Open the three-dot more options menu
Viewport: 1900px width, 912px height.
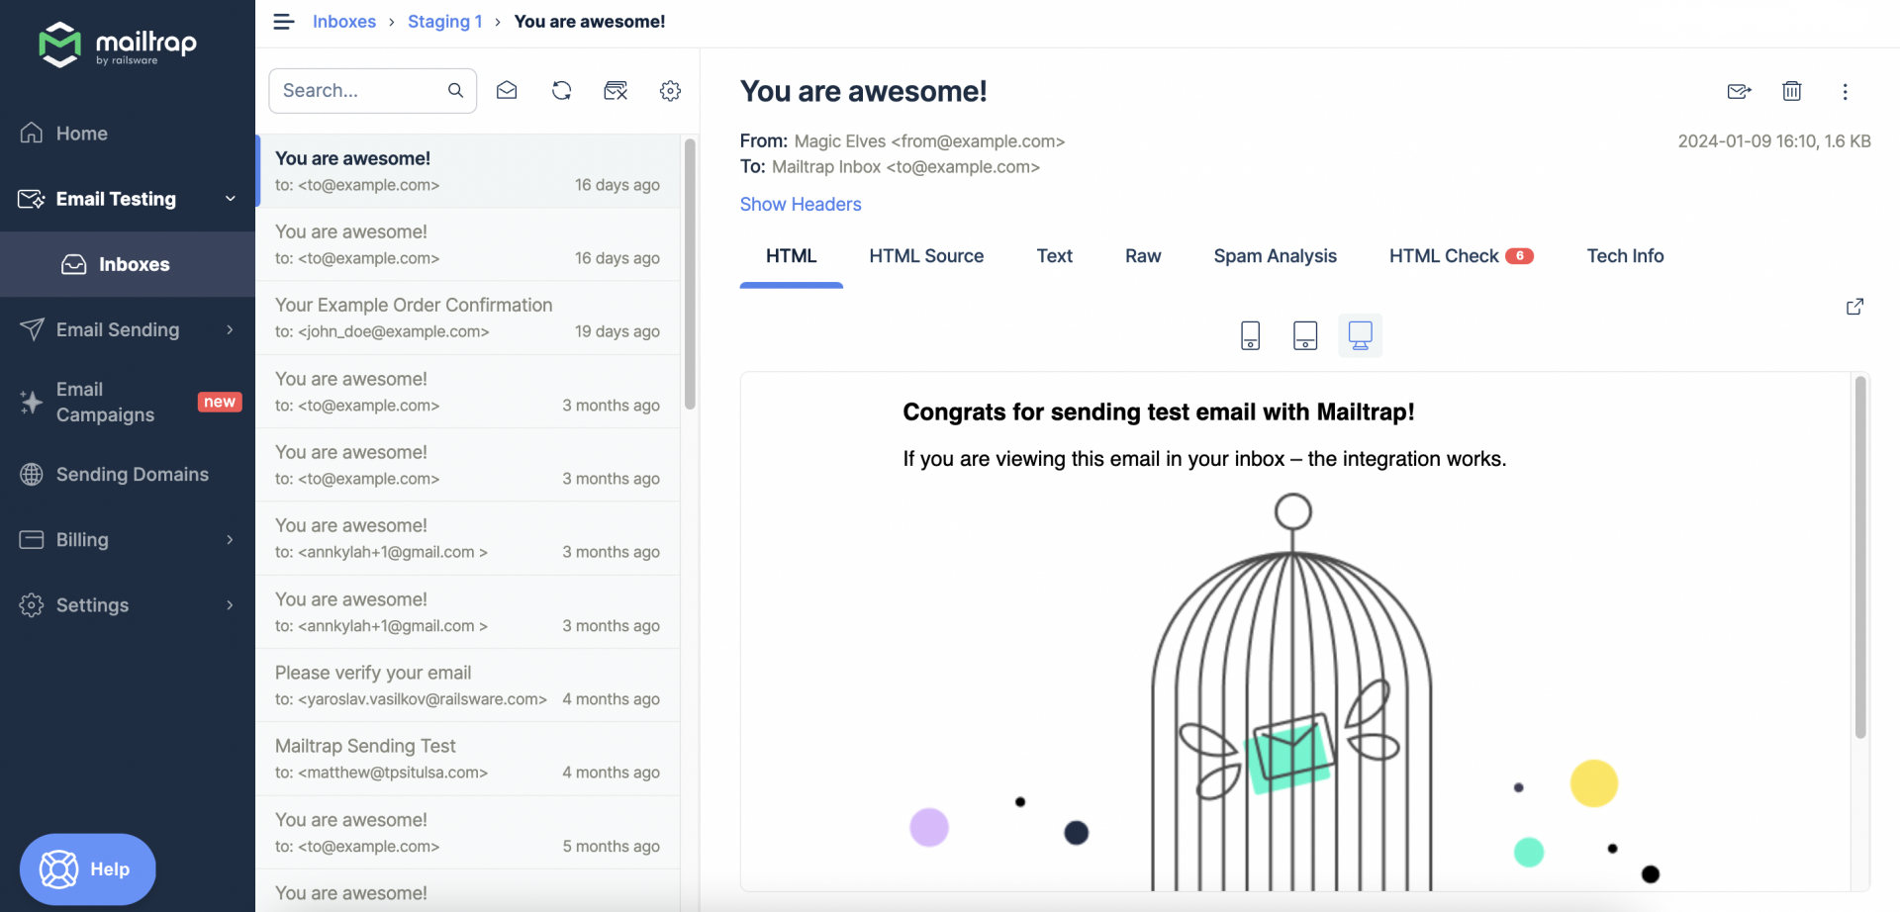[1845, 92]
